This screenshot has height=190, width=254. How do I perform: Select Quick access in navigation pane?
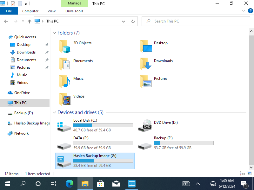pos(25,37)
